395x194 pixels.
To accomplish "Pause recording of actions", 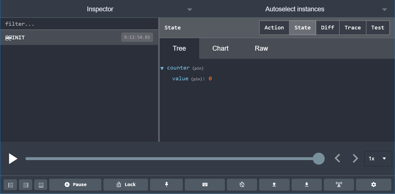I will point(75,185).
